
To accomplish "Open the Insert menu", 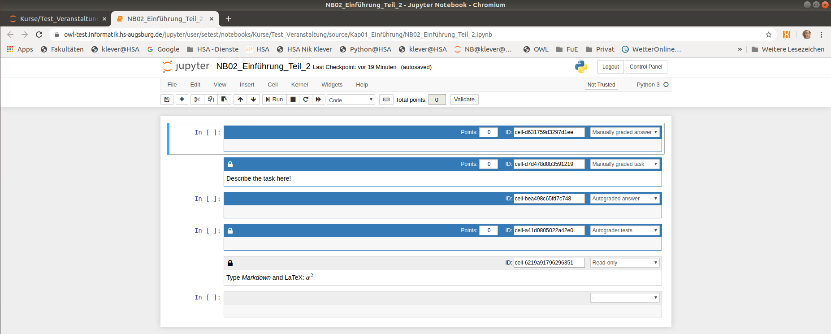I will pos(247,85).
